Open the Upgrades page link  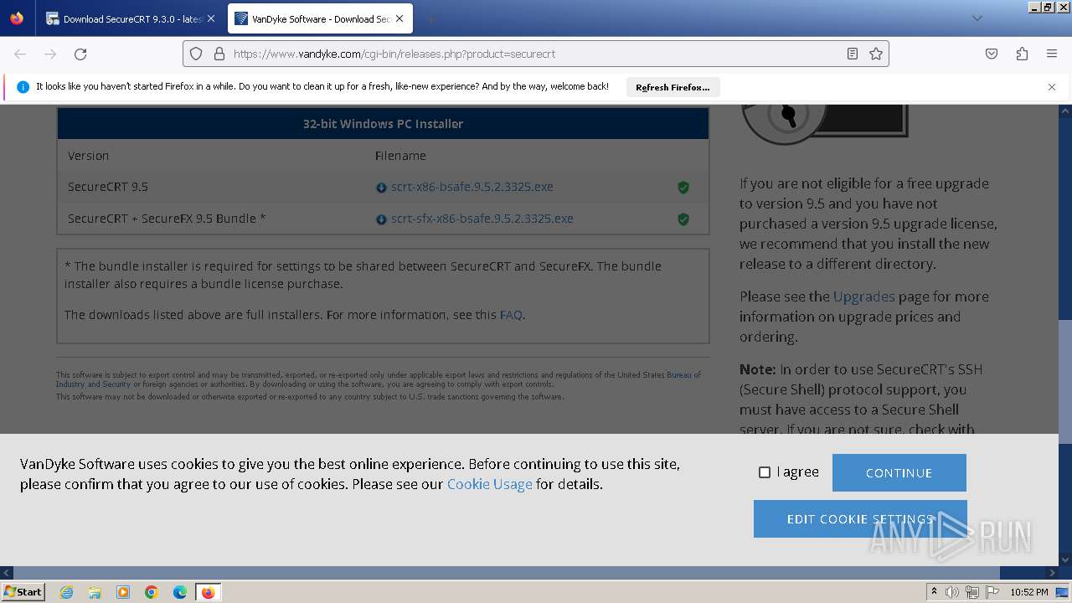863,296
